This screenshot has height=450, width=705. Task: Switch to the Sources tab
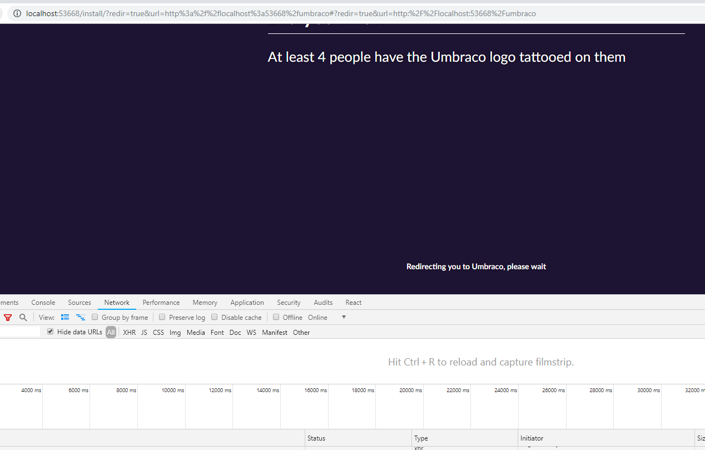80,303
